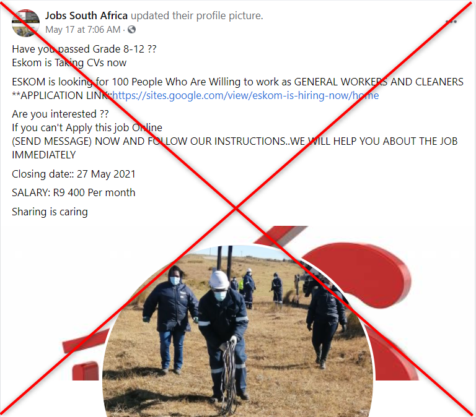Open the May 17 at 7:06 AM timestamp
Image resolution: width=476 pixels, height=417 pixels.
(x=82, y=30)
